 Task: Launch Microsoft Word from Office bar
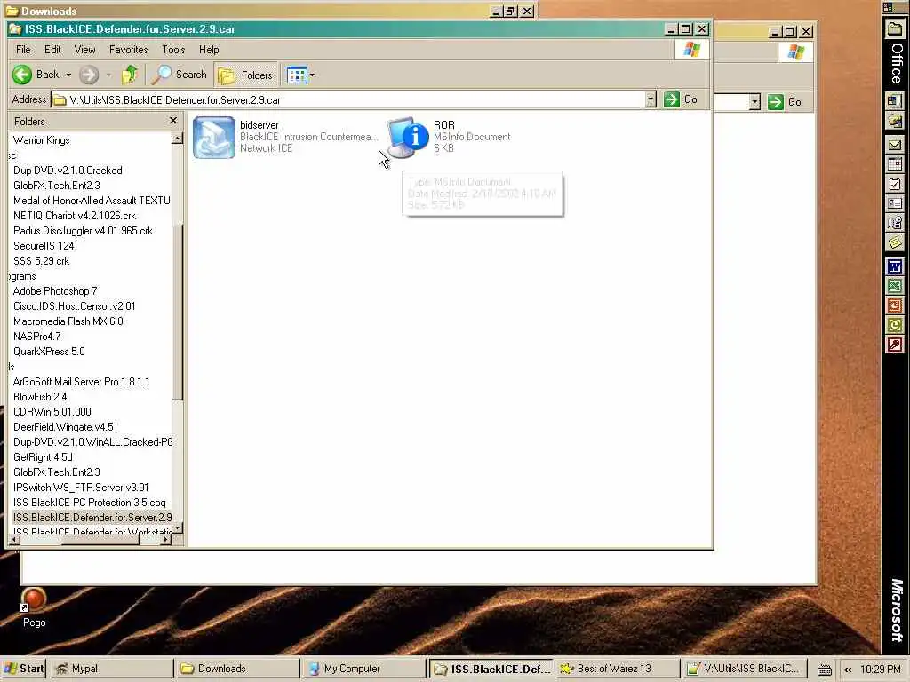click(895, 266)
